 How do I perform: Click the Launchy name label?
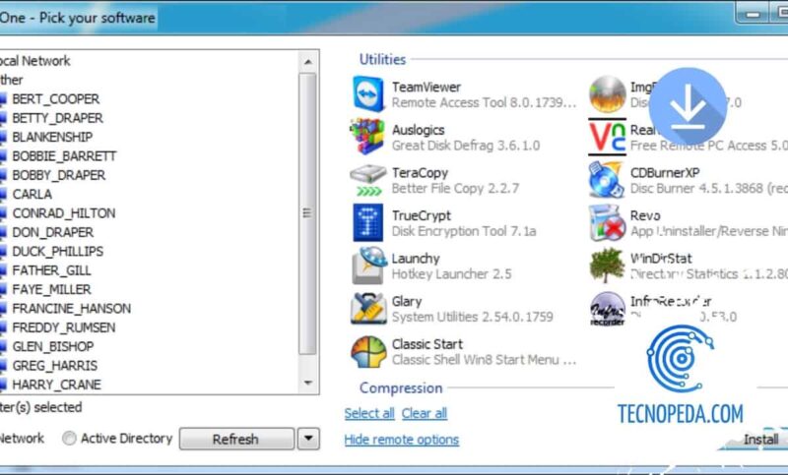click(416, 259)
